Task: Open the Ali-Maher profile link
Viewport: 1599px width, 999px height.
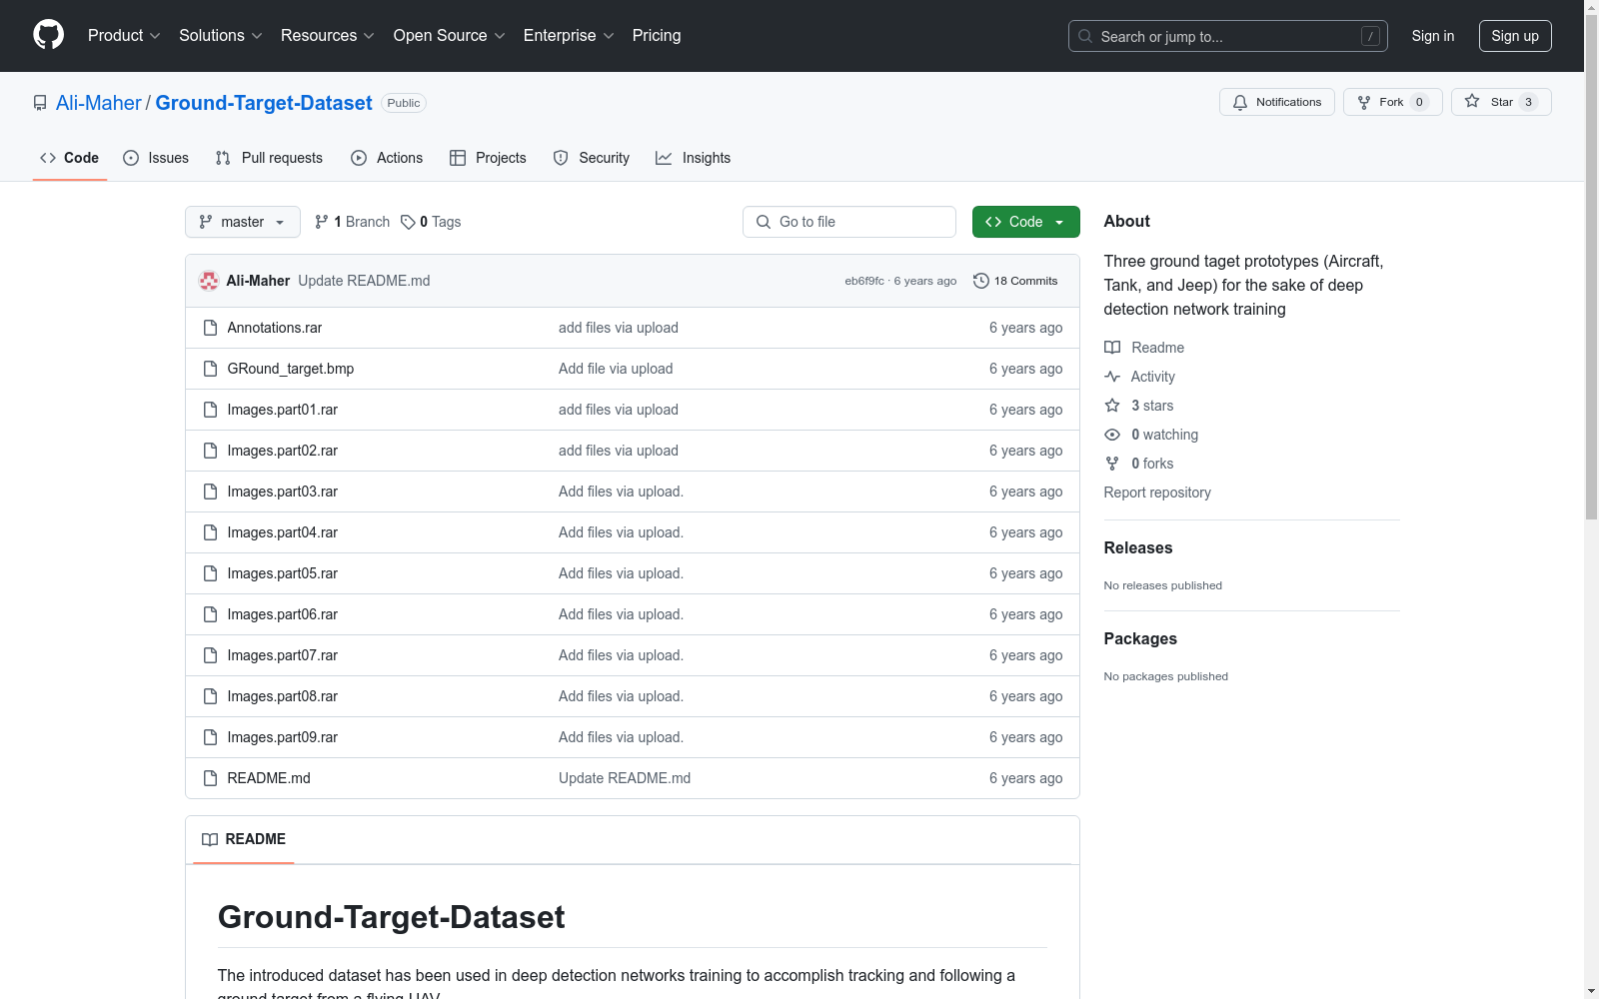Action: click(99, 103)
